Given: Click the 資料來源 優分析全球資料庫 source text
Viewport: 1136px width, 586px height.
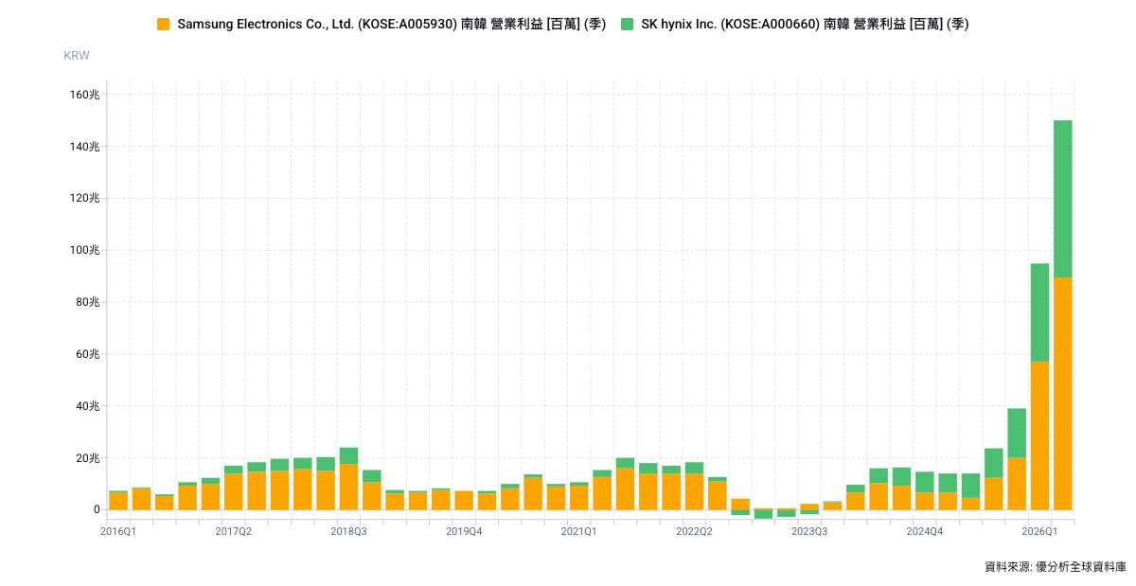Looking at the screenshot, I should point(1056,567).
